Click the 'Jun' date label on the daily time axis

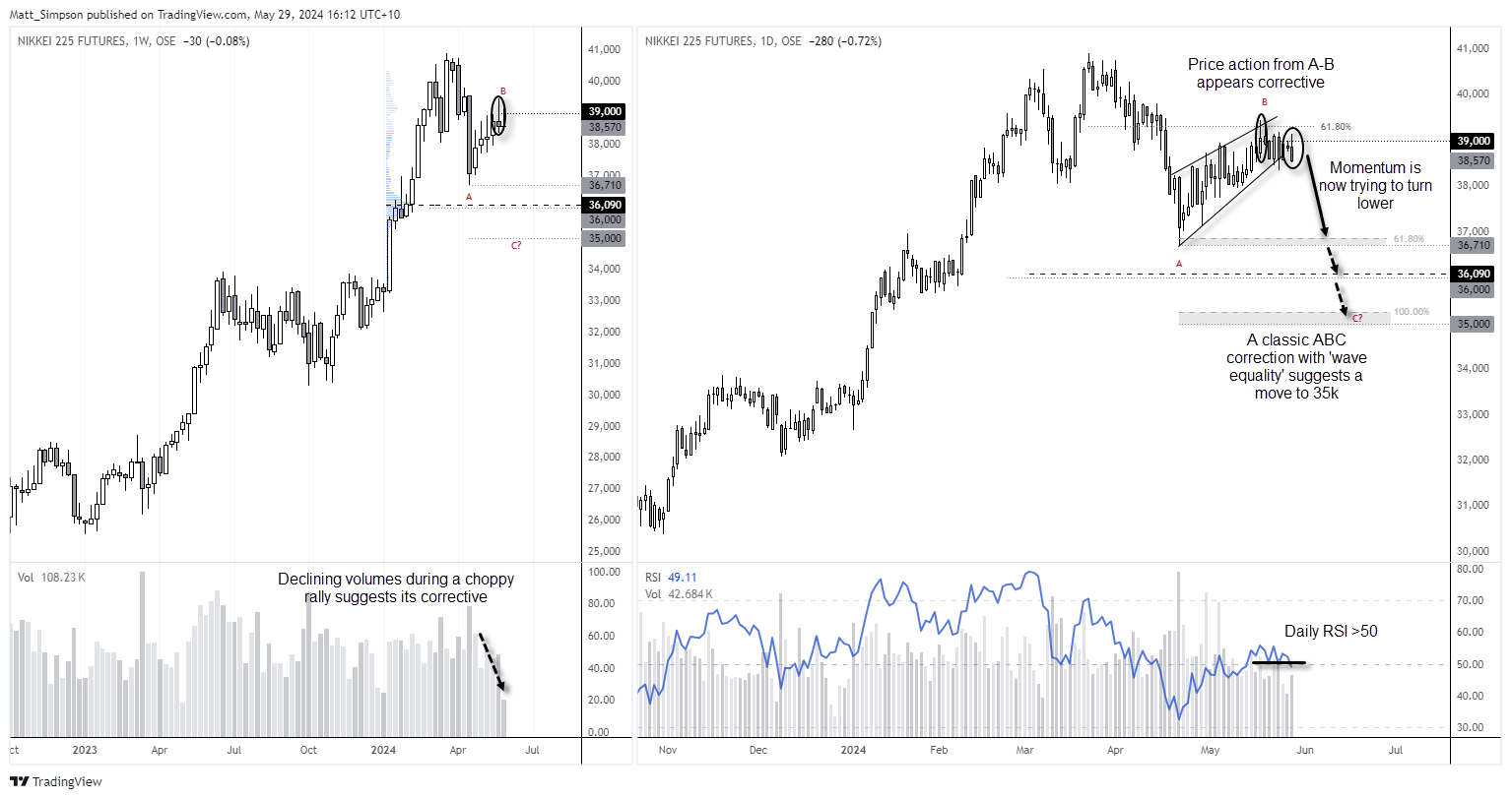(1304, 750)
